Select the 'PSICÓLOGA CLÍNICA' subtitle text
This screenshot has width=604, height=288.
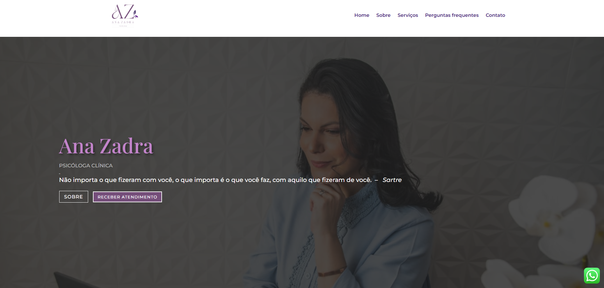(86, 165)
